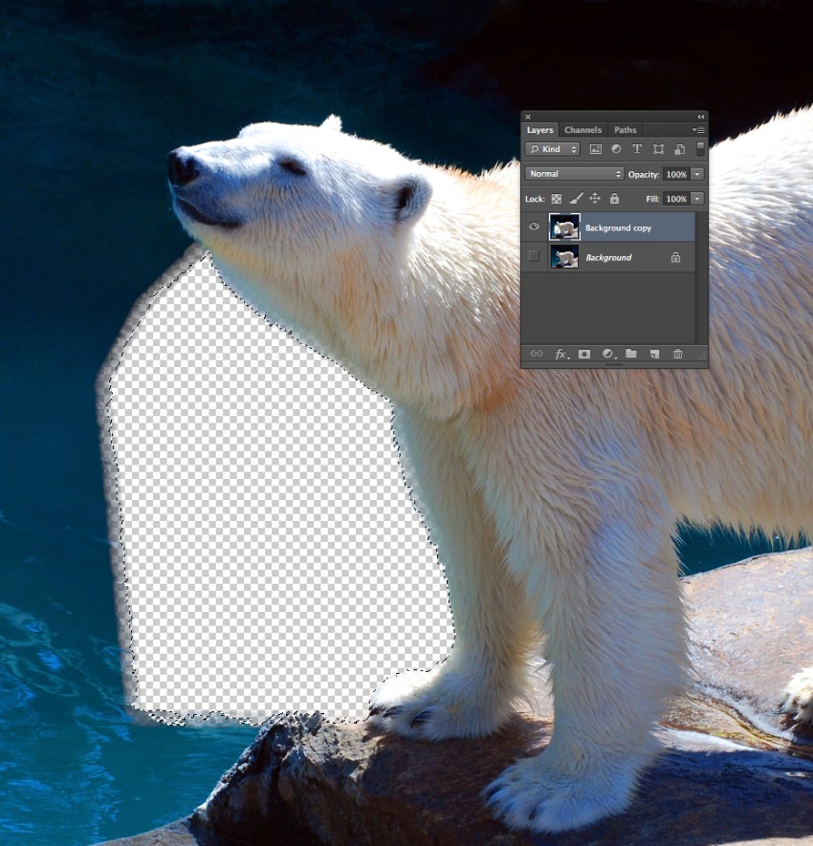Open the Kind filter type dropdown
This screenshot has height=846, width=813.
pos(552,149)
